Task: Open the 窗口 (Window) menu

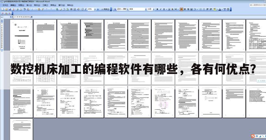Action: pyautogui.click(x=62, y=5)
